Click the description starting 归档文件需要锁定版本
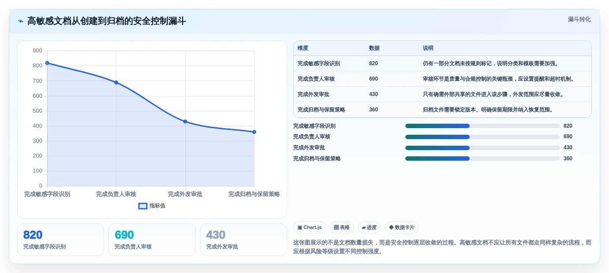 coord(489,110)
